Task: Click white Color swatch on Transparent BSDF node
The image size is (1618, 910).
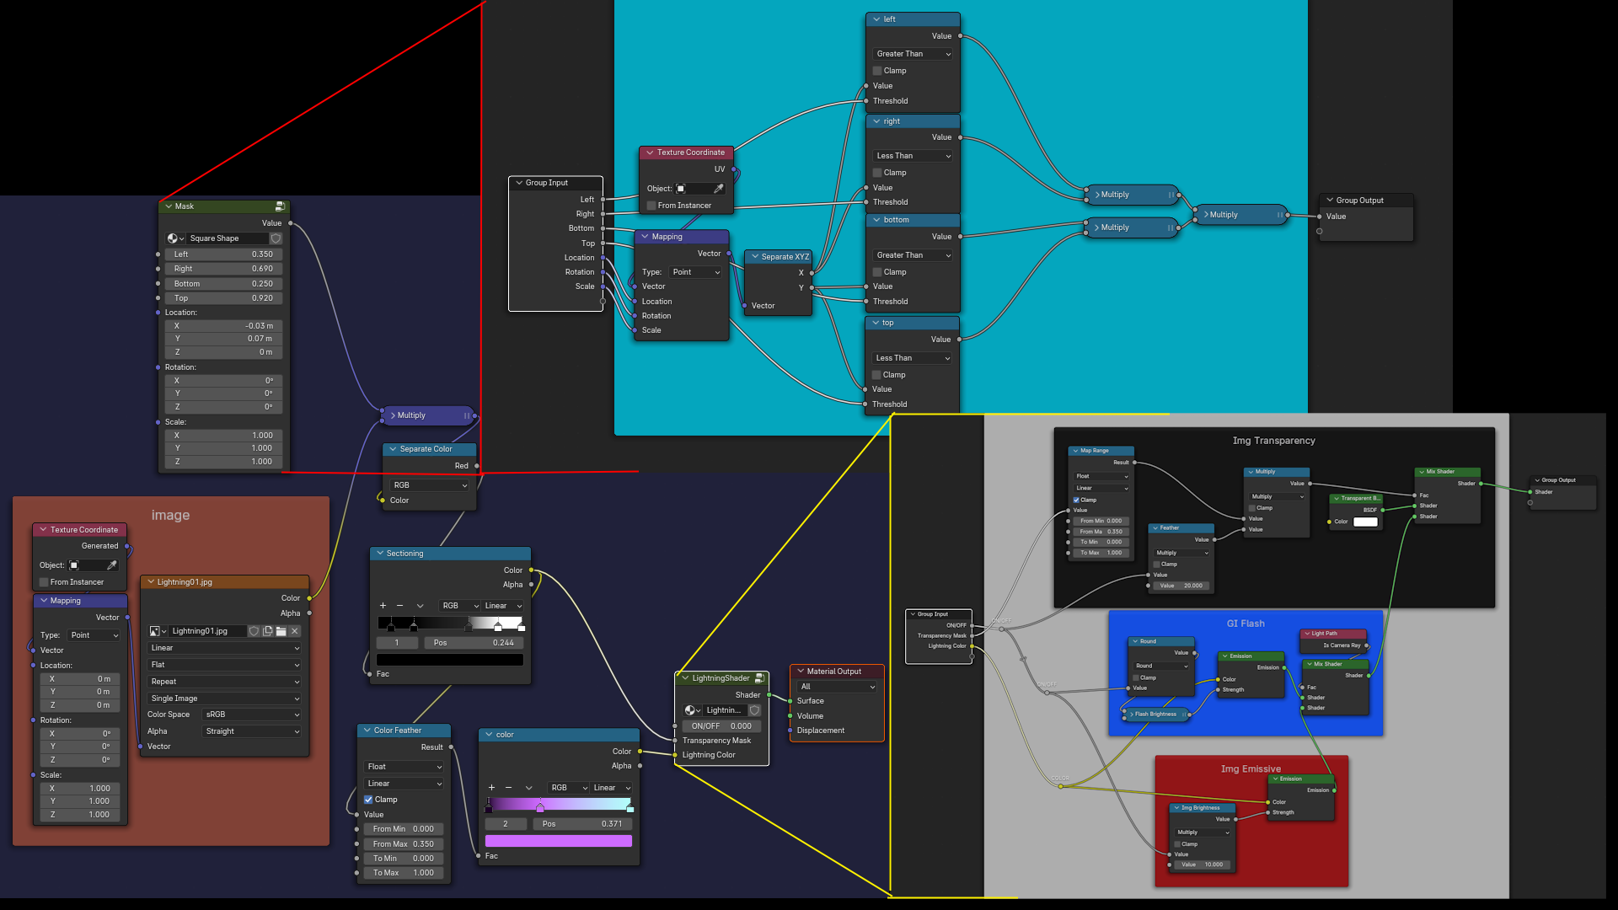Action: 1365,522
